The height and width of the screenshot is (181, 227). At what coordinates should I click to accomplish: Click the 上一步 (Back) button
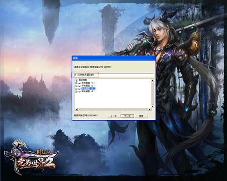click(113, 116)
